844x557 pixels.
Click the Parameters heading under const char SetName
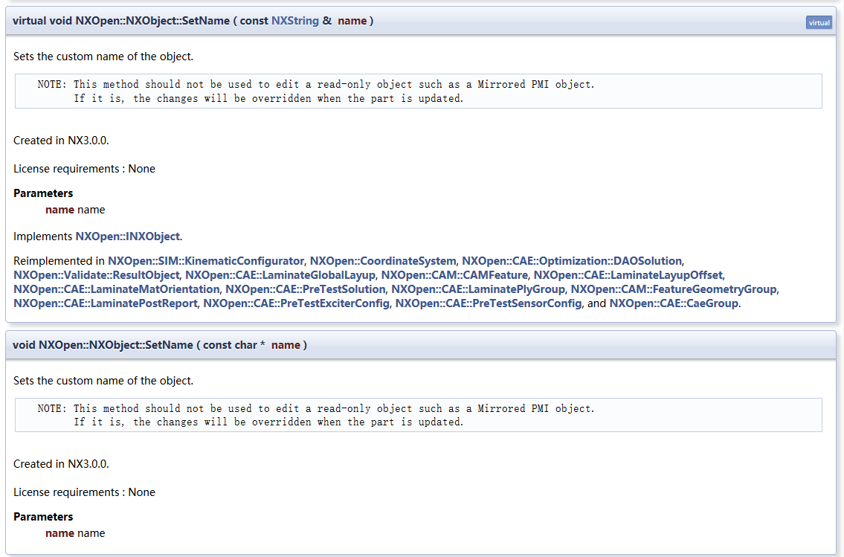(43, 517)
